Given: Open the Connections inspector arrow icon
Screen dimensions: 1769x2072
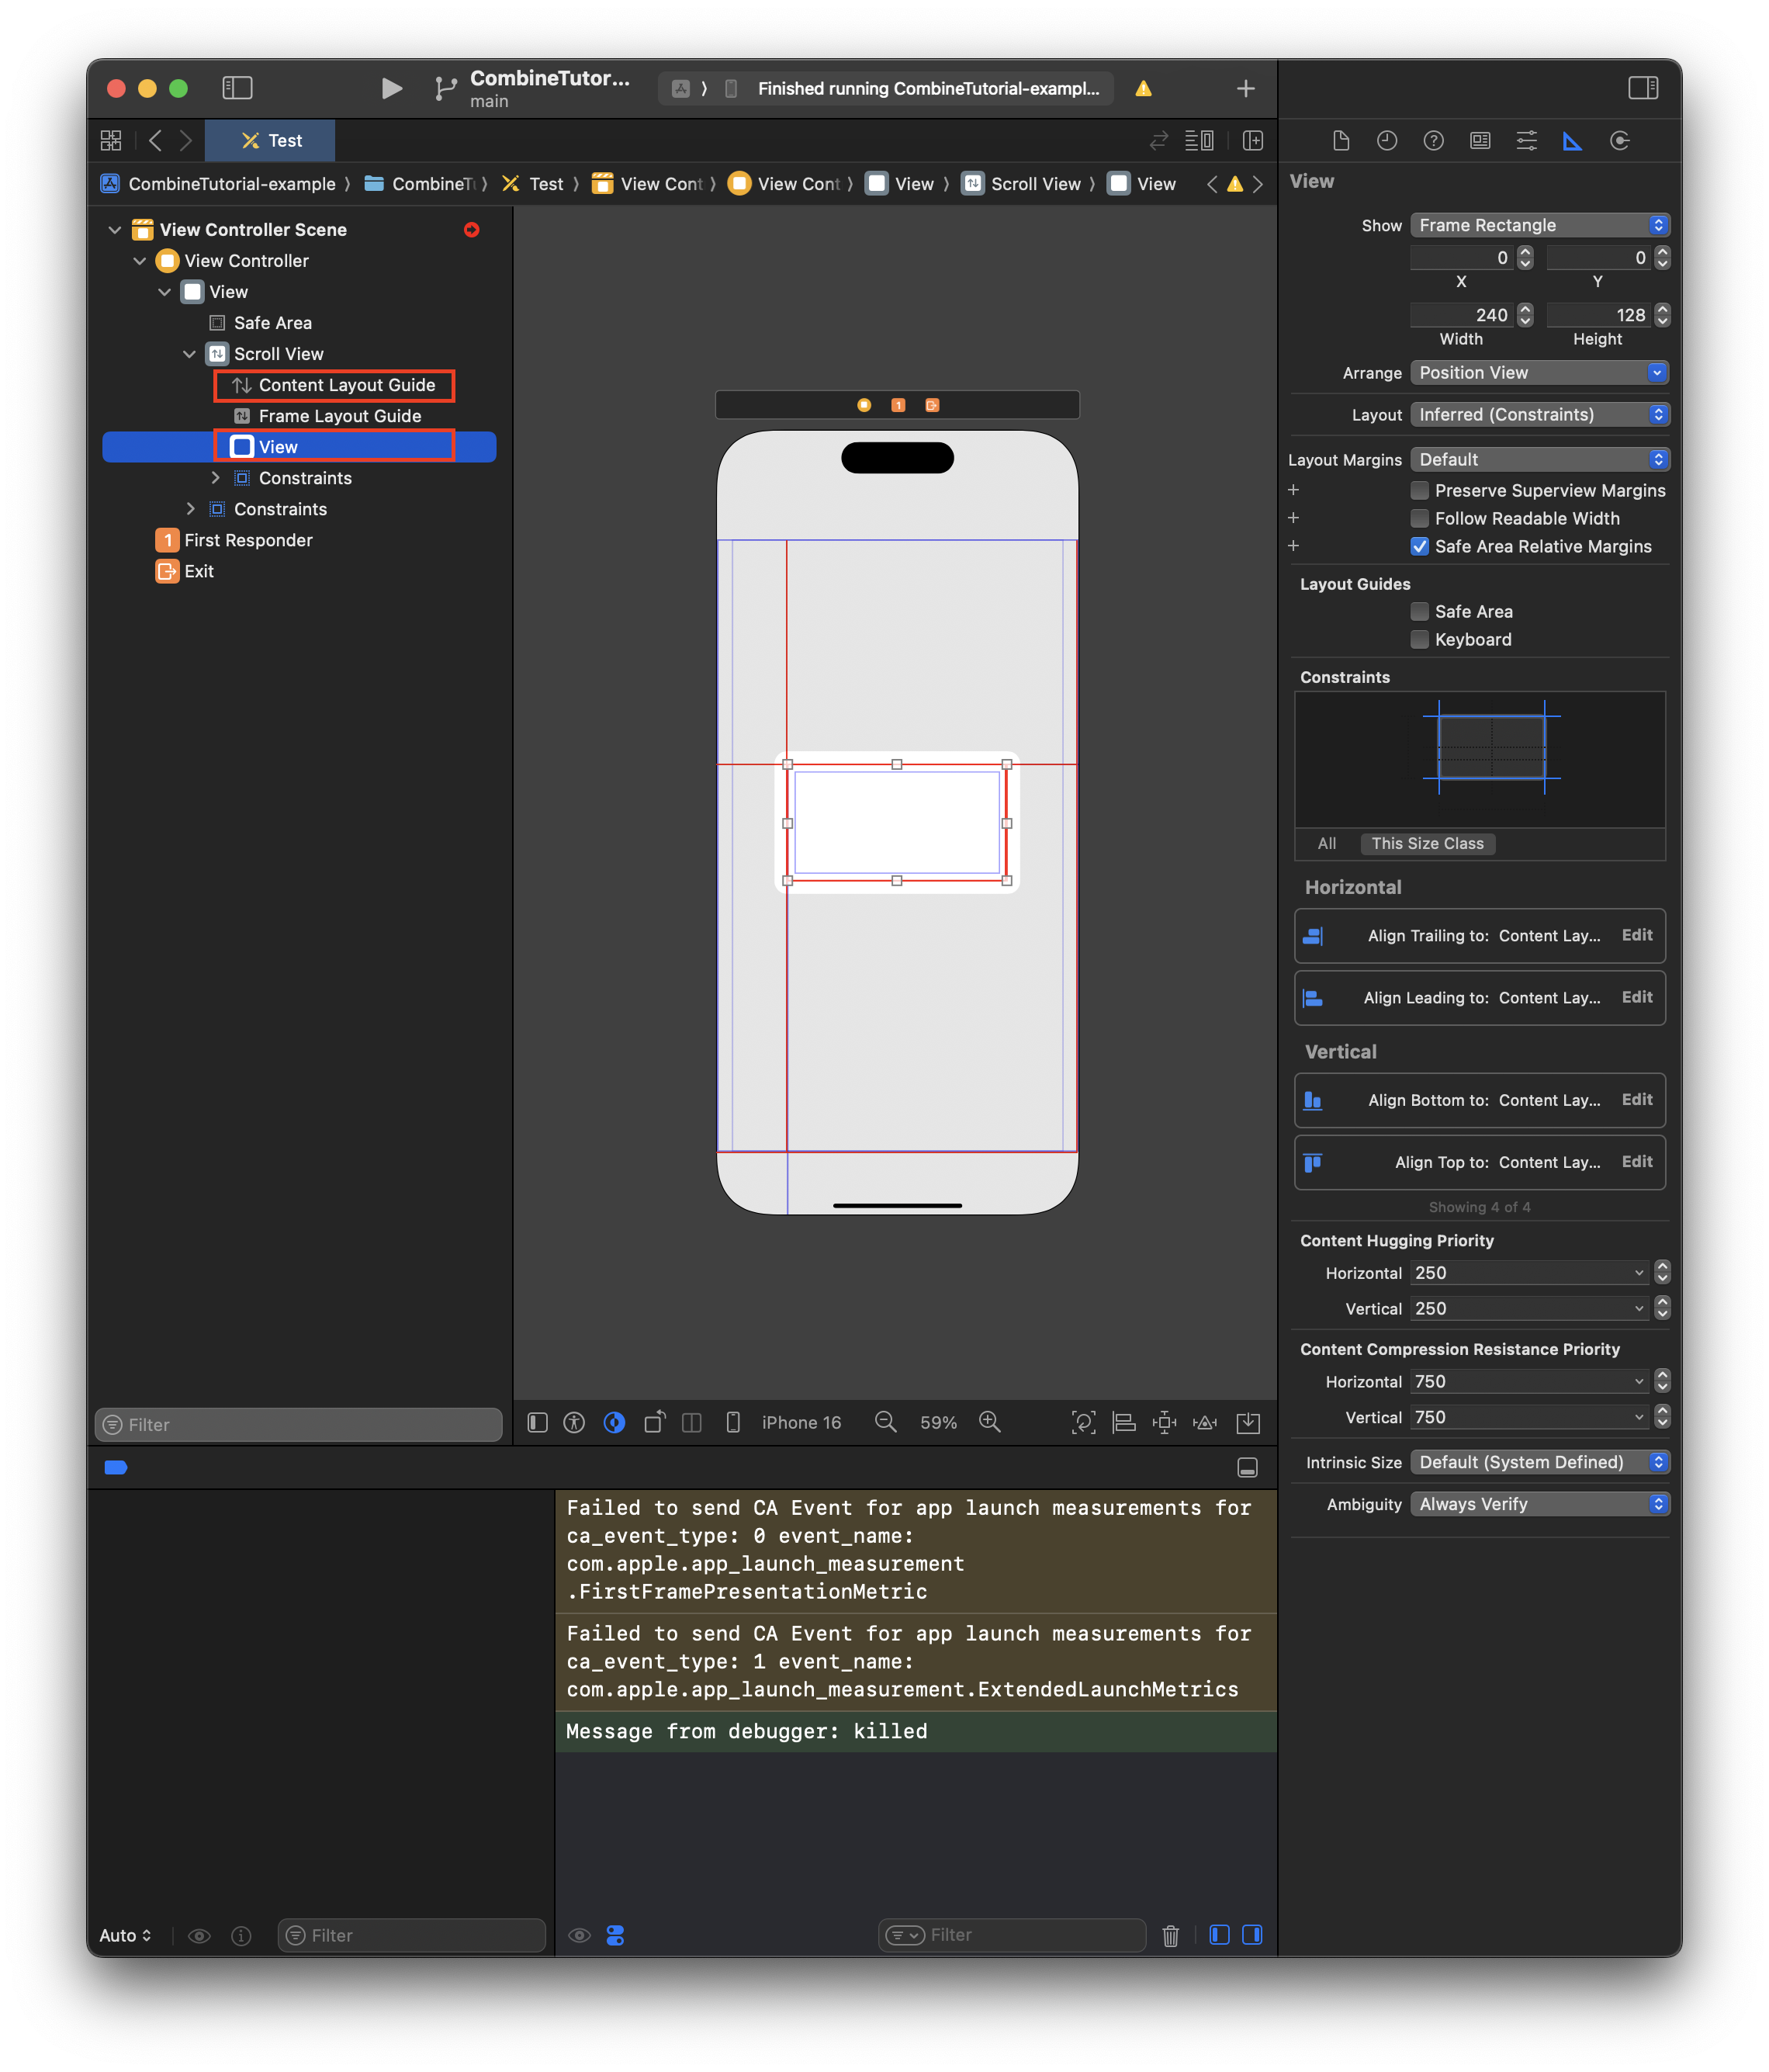Looking at the screenshot, I should coord(1619,141).
